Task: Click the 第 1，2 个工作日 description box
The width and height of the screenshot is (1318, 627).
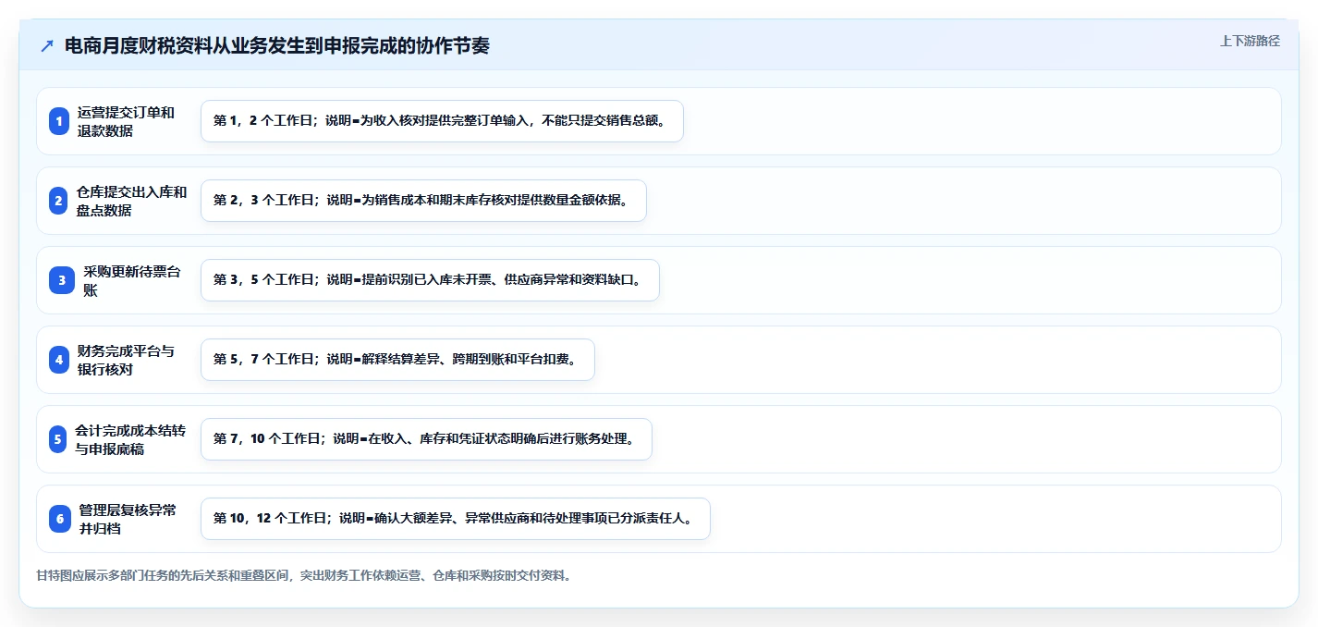Action: click(442, 121)
